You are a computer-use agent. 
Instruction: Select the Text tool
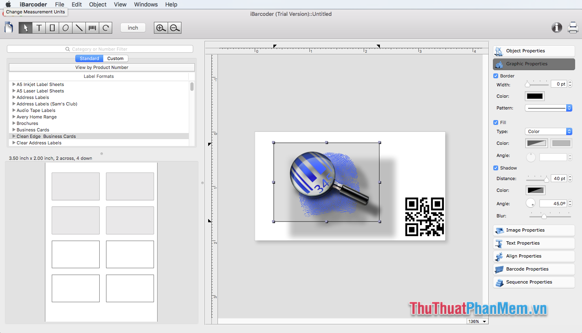39,28
